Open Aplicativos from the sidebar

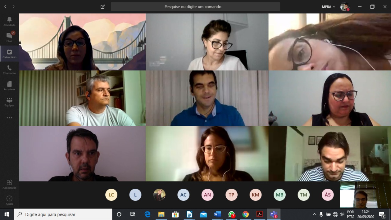[x=9, y=184]
